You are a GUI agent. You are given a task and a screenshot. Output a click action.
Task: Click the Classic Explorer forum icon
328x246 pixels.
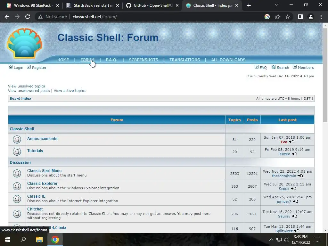point(17,186)
